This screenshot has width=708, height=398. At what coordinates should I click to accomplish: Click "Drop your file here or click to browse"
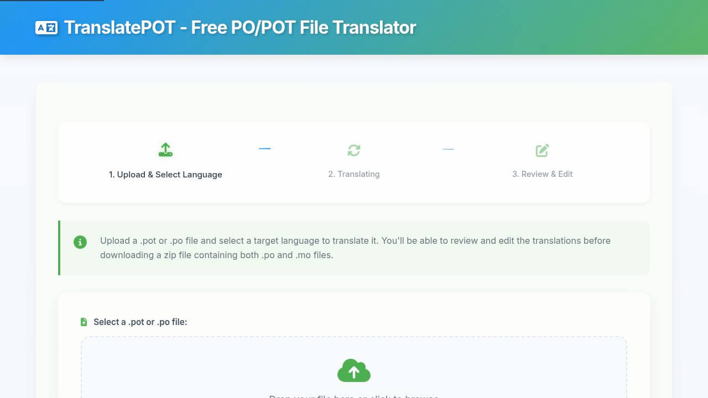point(353,396)
